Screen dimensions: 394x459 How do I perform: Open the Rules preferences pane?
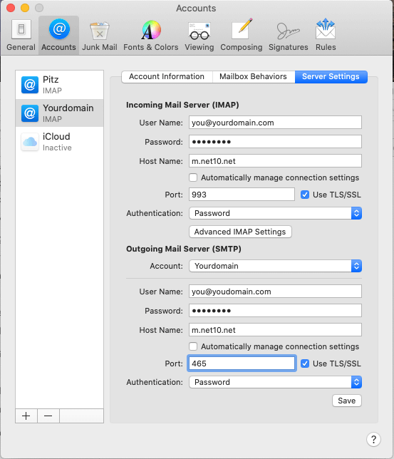tap(326, 35)
